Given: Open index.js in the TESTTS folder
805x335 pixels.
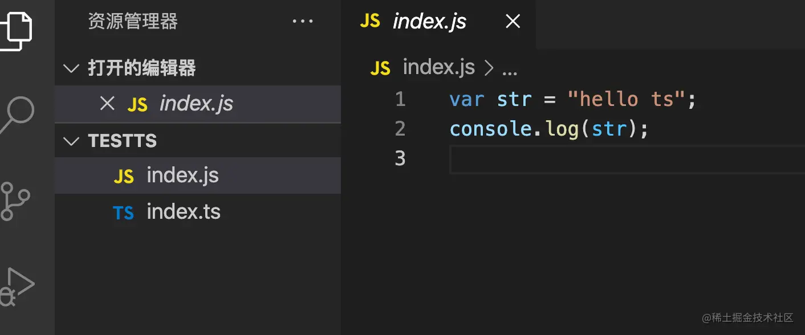Looking at the screenshot, I should click(182, 175).
